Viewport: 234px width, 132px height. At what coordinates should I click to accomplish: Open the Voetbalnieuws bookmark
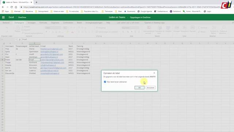click(x=161, y=11)
